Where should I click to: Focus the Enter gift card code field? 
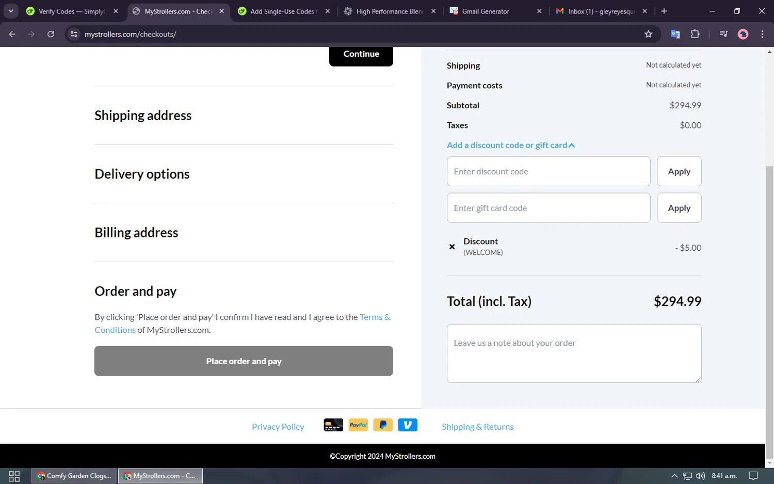[x=549, y=208]
